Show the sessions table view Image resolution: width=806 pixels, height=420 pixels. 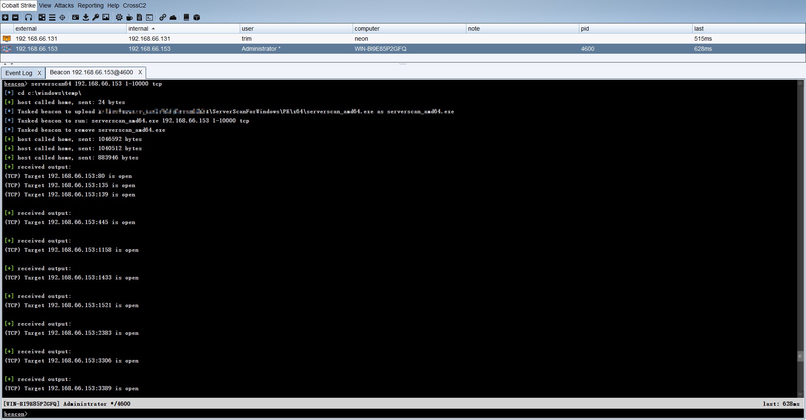pyautogui.click(x=52, y=18)
